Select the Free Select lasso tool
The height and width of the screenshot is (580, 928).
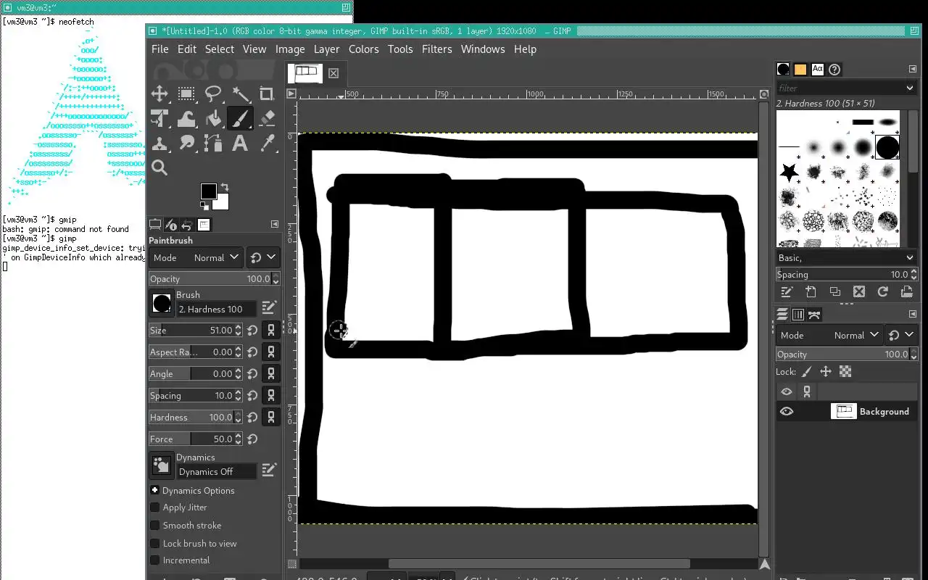pos(213,94)
